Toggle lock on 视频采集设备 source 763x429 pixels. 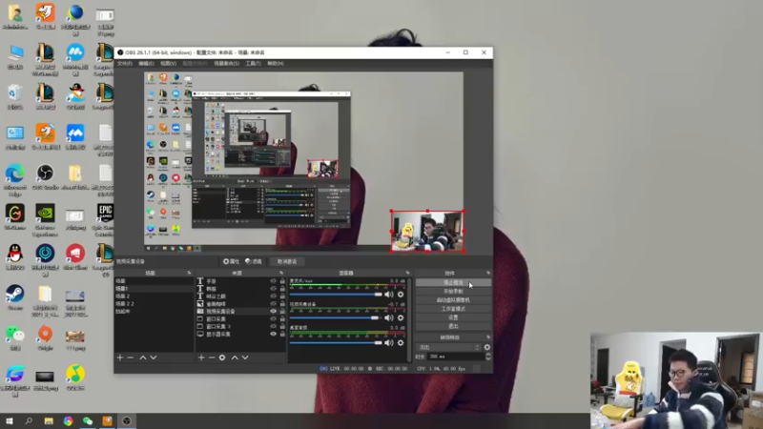coord(282,312)
